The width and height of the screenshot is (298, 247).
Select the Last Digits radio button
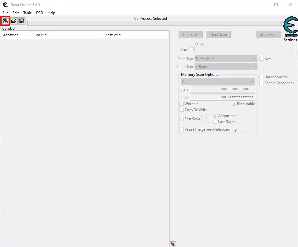(x=215, y=122)
